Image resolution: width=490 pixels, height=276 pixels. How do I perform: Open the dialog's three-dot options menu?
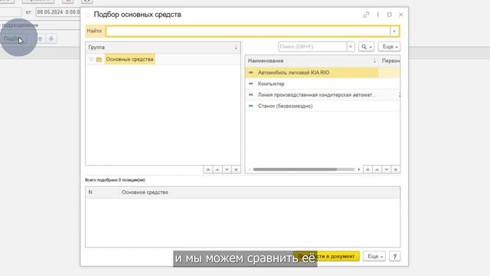pos(377,15)
